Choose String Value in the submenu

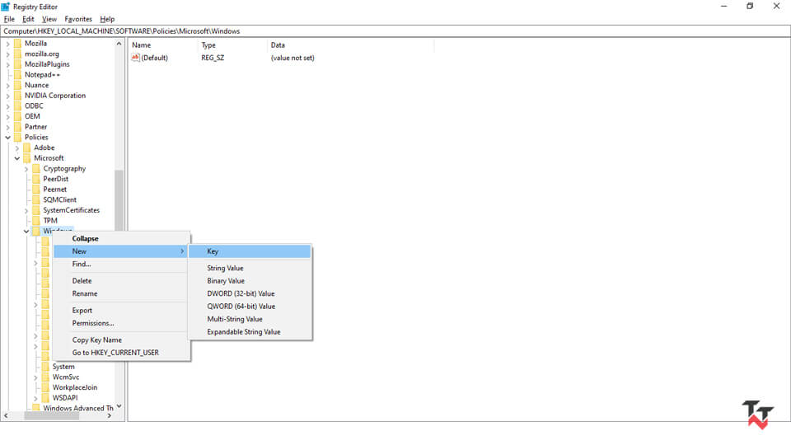(x=250, y=268)
